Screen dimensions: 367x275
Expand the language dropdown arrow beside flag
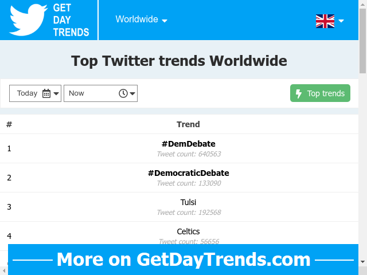(341, 21)
